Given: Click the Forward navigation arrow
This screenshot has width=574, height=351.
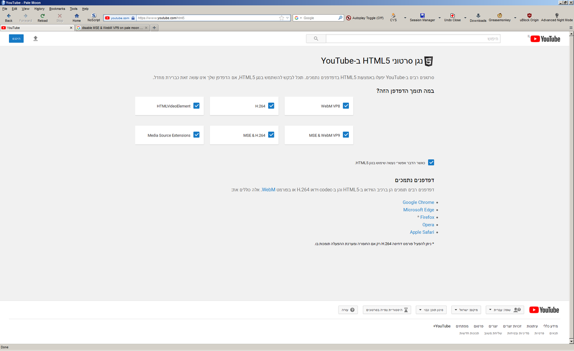Looking at the screenshot, I should click(x=26, y=17).
